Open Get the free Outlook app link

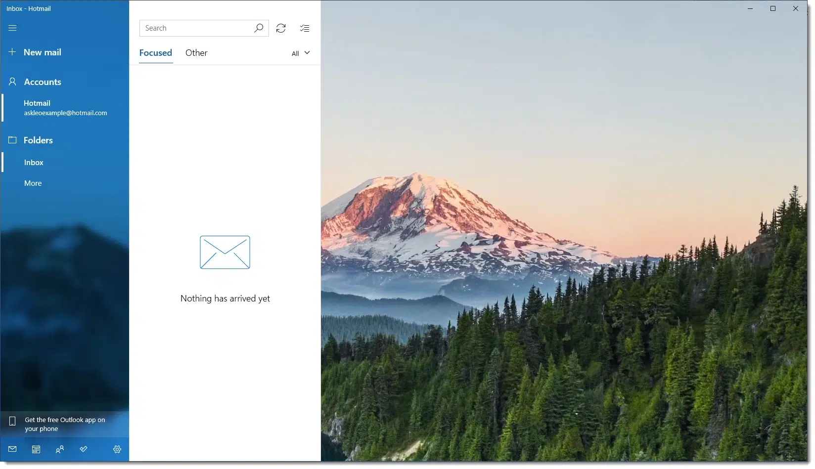[x=65, y=424]
